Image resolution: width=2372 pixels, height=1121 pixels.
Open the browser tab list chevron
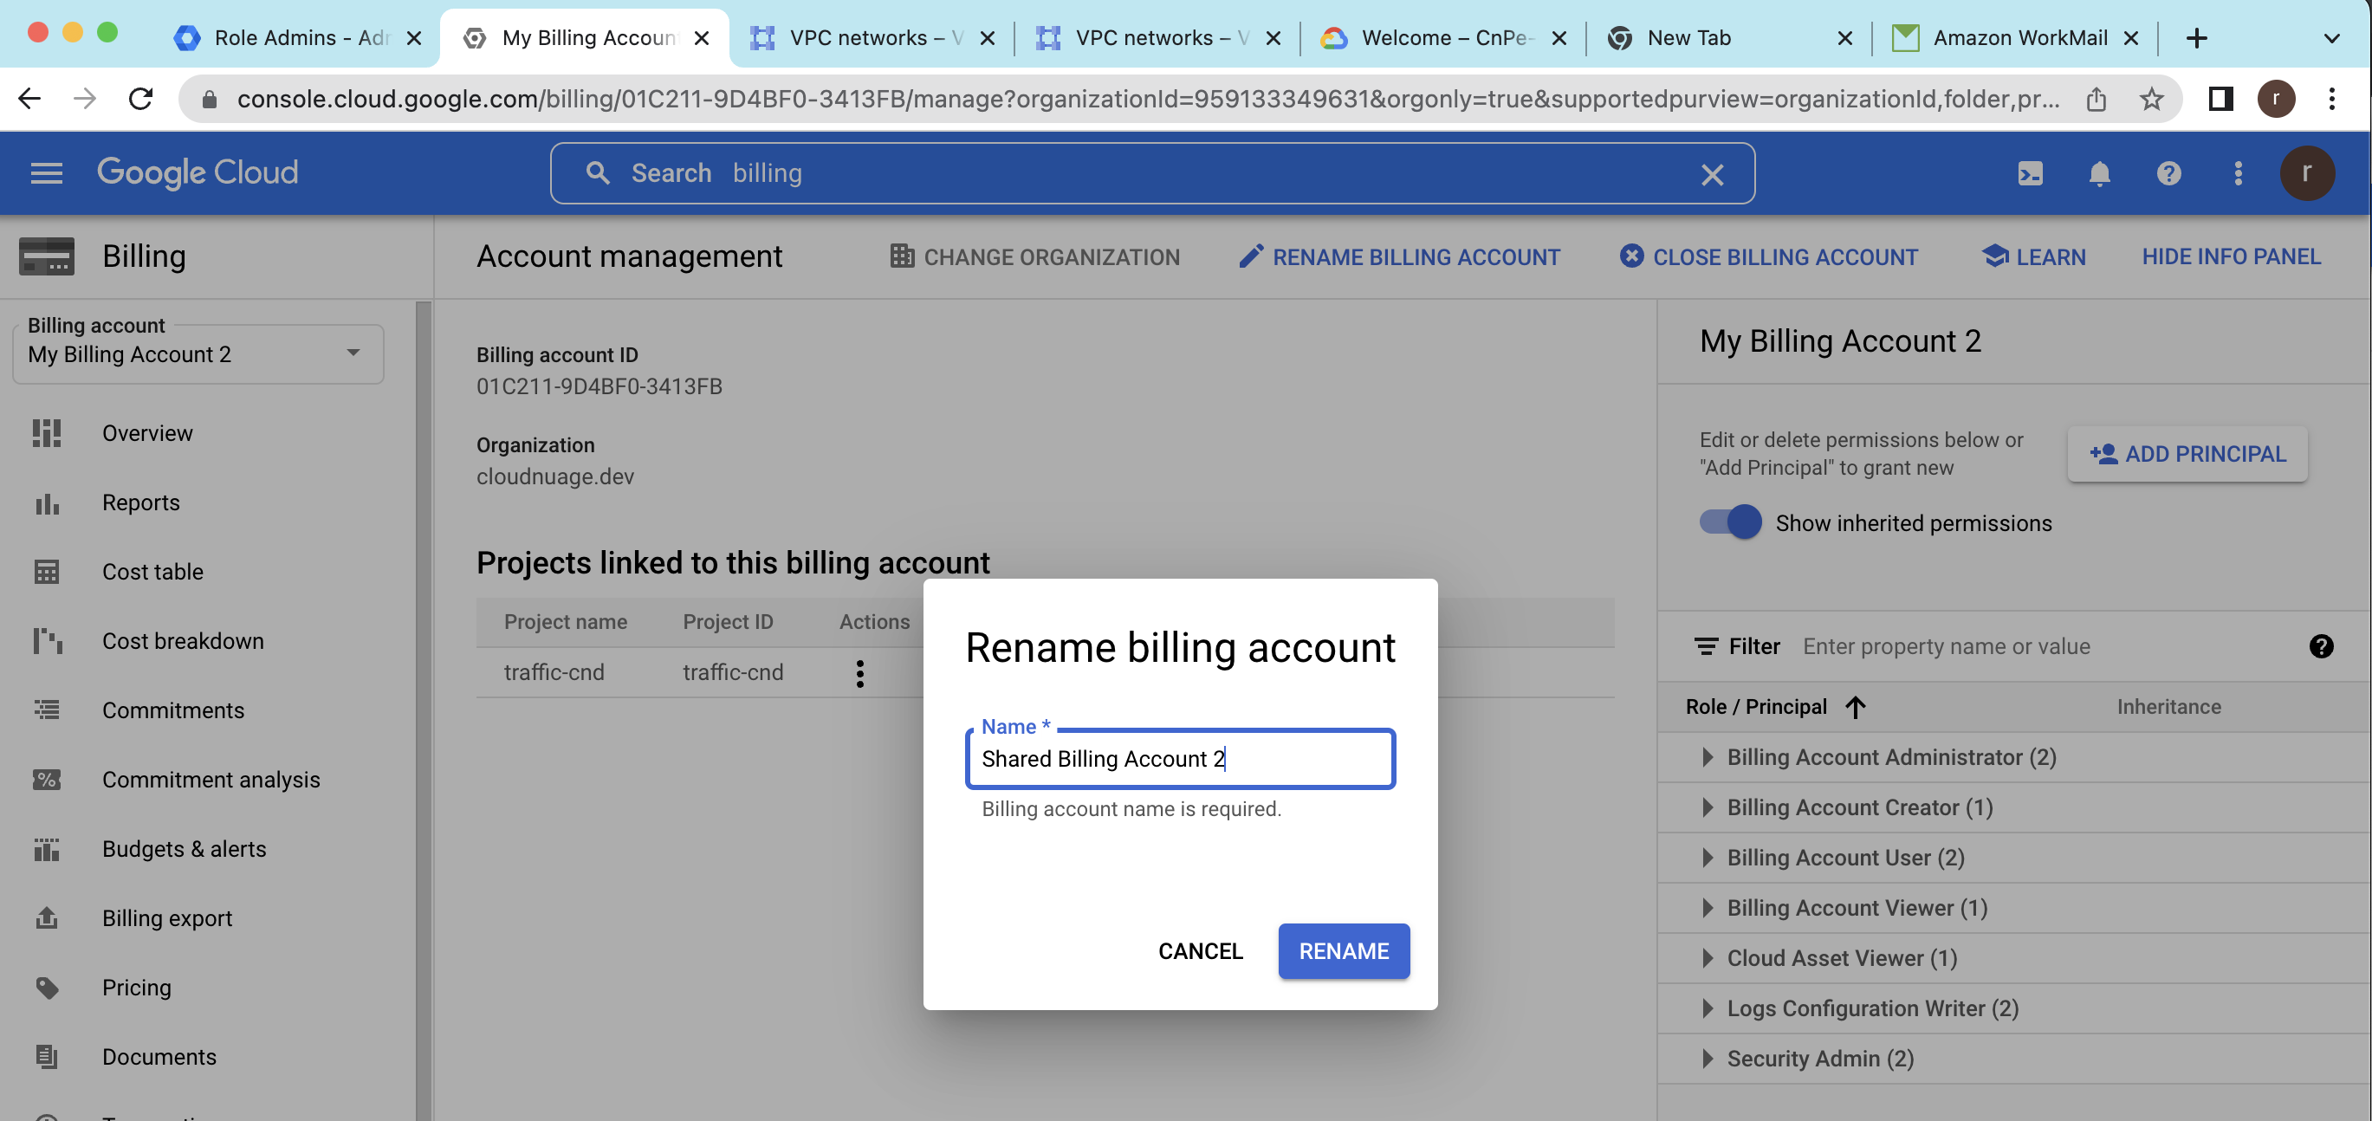point(2330,38)
